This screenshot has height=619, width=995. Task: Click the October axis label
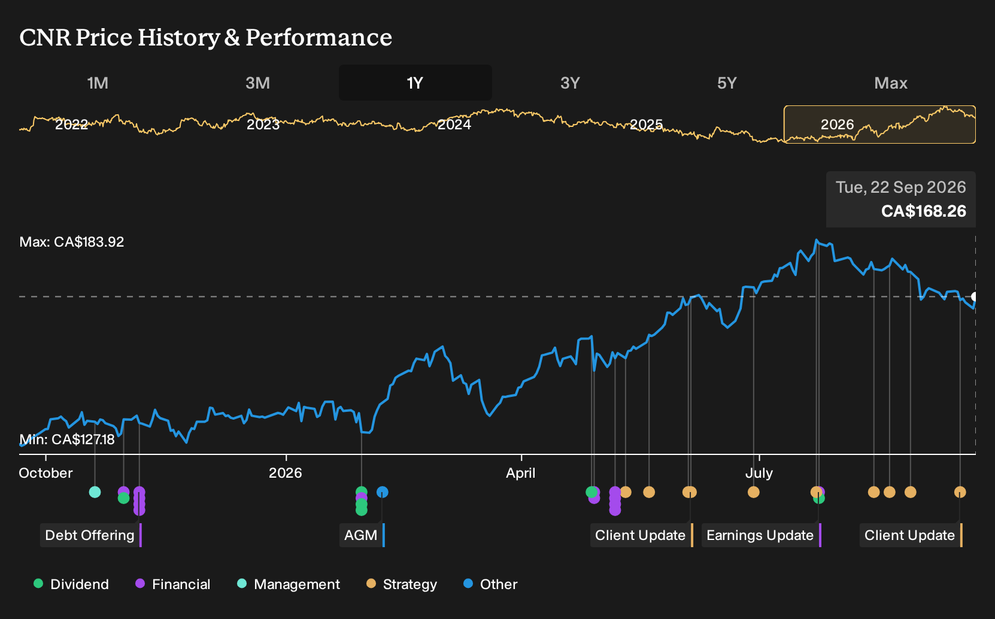(46, 473)
